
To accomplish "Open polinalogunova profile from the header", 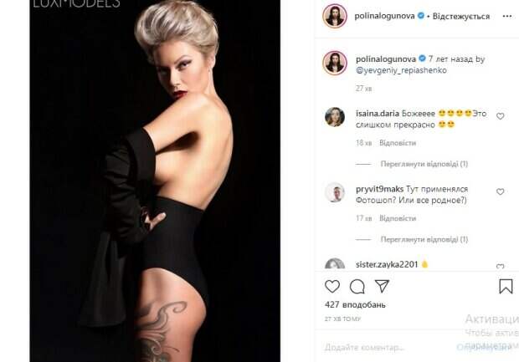I will click(384, 16).
